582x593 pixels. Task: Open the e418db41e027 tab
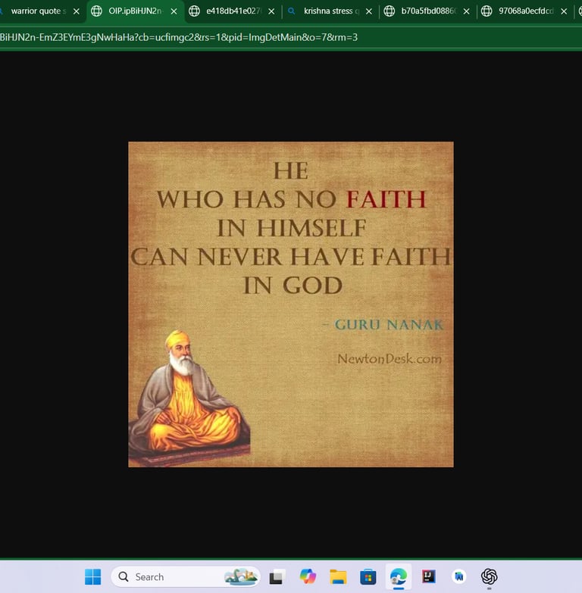pyautogui.click(x=233, y=11)
